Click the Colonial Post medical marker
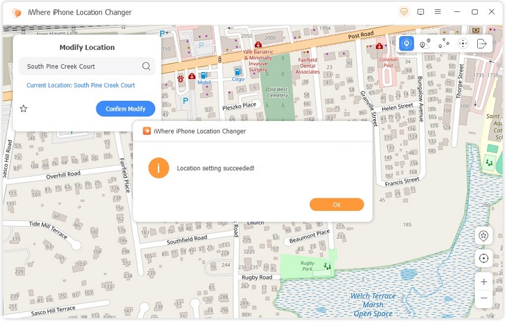This screenshot has height=323, width=507. 379,46
